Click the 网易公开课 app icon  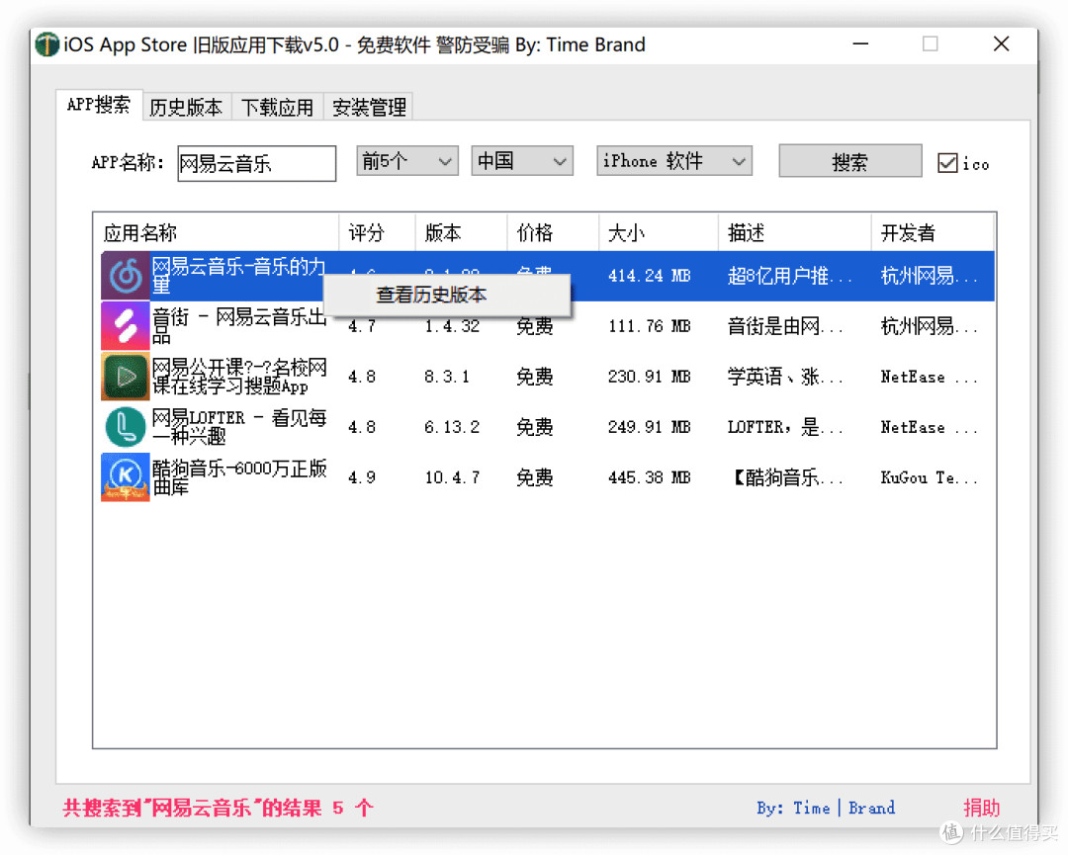[x=126, y=377]
